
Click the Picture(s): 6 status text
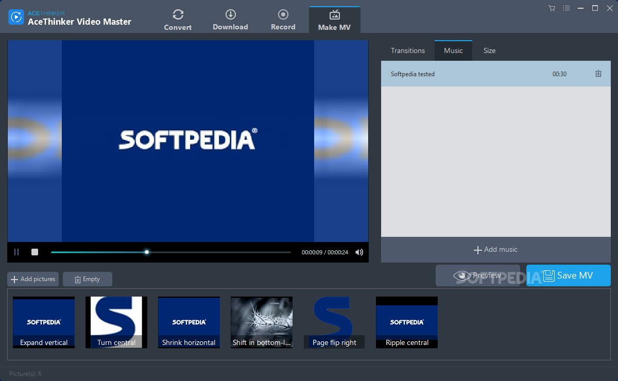(26, 374)
